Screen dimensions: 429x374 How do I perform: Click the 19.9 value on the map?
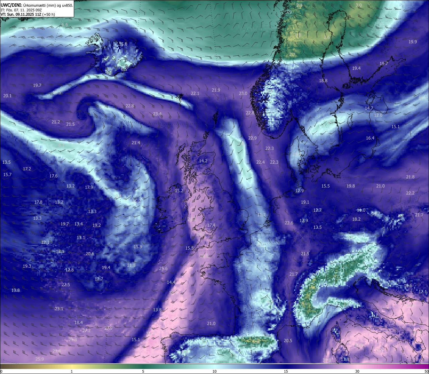click(413, 42)
